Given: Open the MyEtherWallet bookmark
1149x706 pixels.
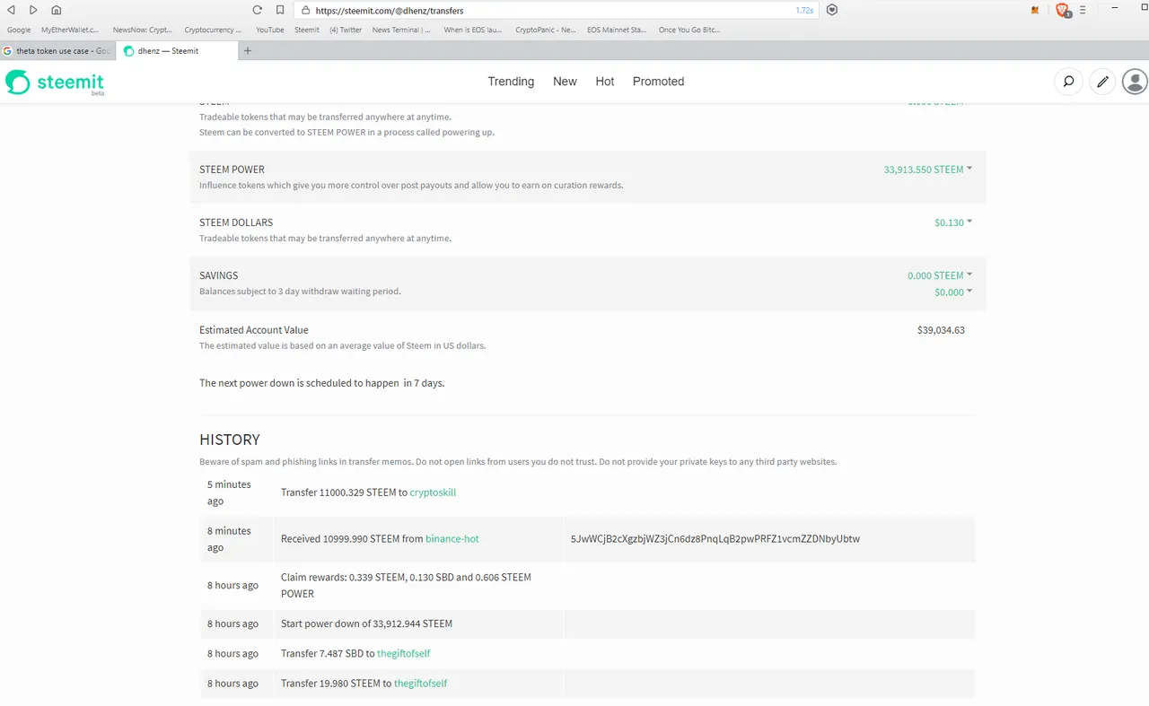Looking at the screenshot, I should pos(70,30).
